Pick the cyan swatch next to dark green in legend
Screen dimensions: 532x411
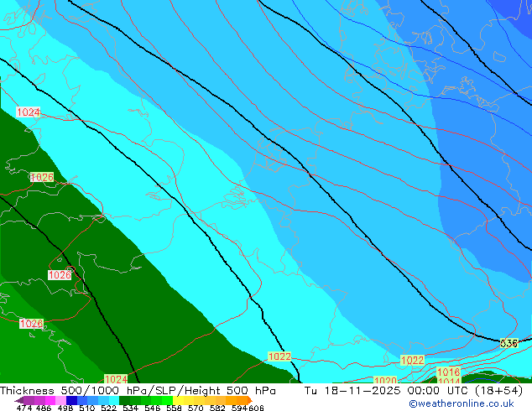coord(114,400)
